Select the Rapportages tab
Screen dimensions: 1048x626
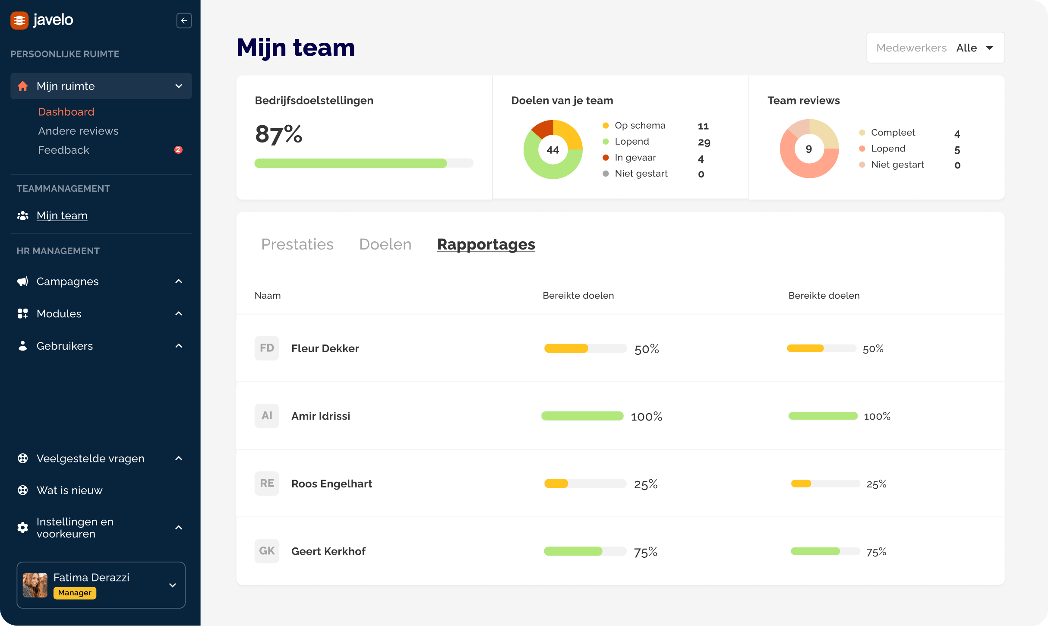(486, 244)
